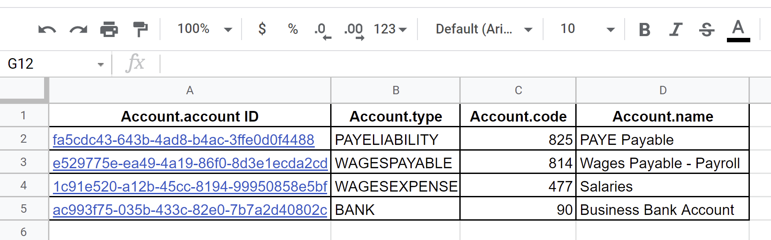The width and height of the screenshot is (771, 240).
Task: Open the text color picker
Action: pos(738,30)
